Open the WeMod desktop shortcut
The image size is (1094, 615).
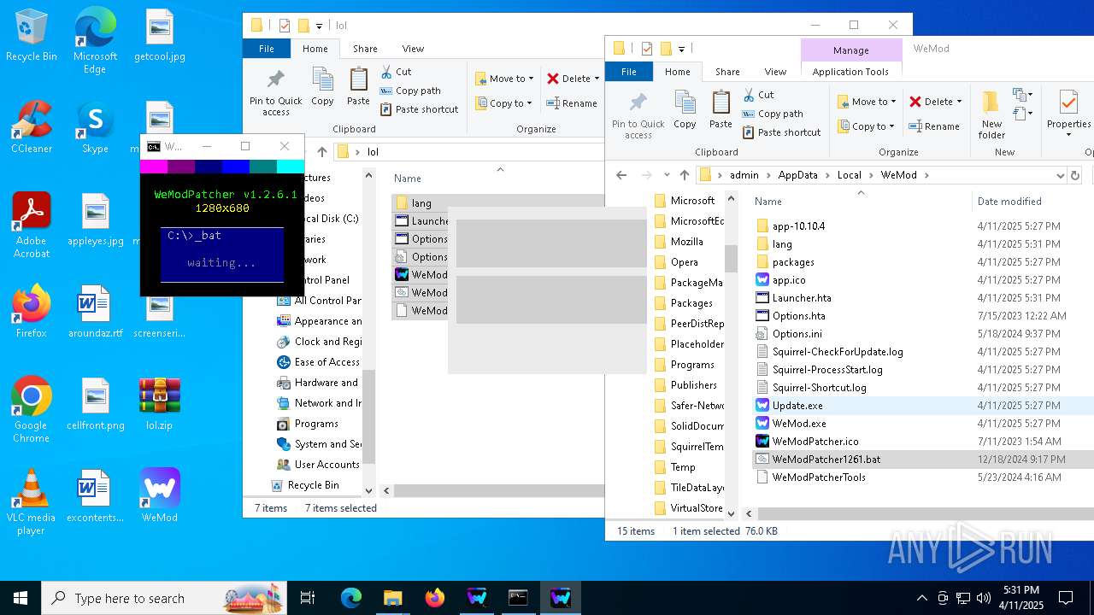tap(160, 495)
